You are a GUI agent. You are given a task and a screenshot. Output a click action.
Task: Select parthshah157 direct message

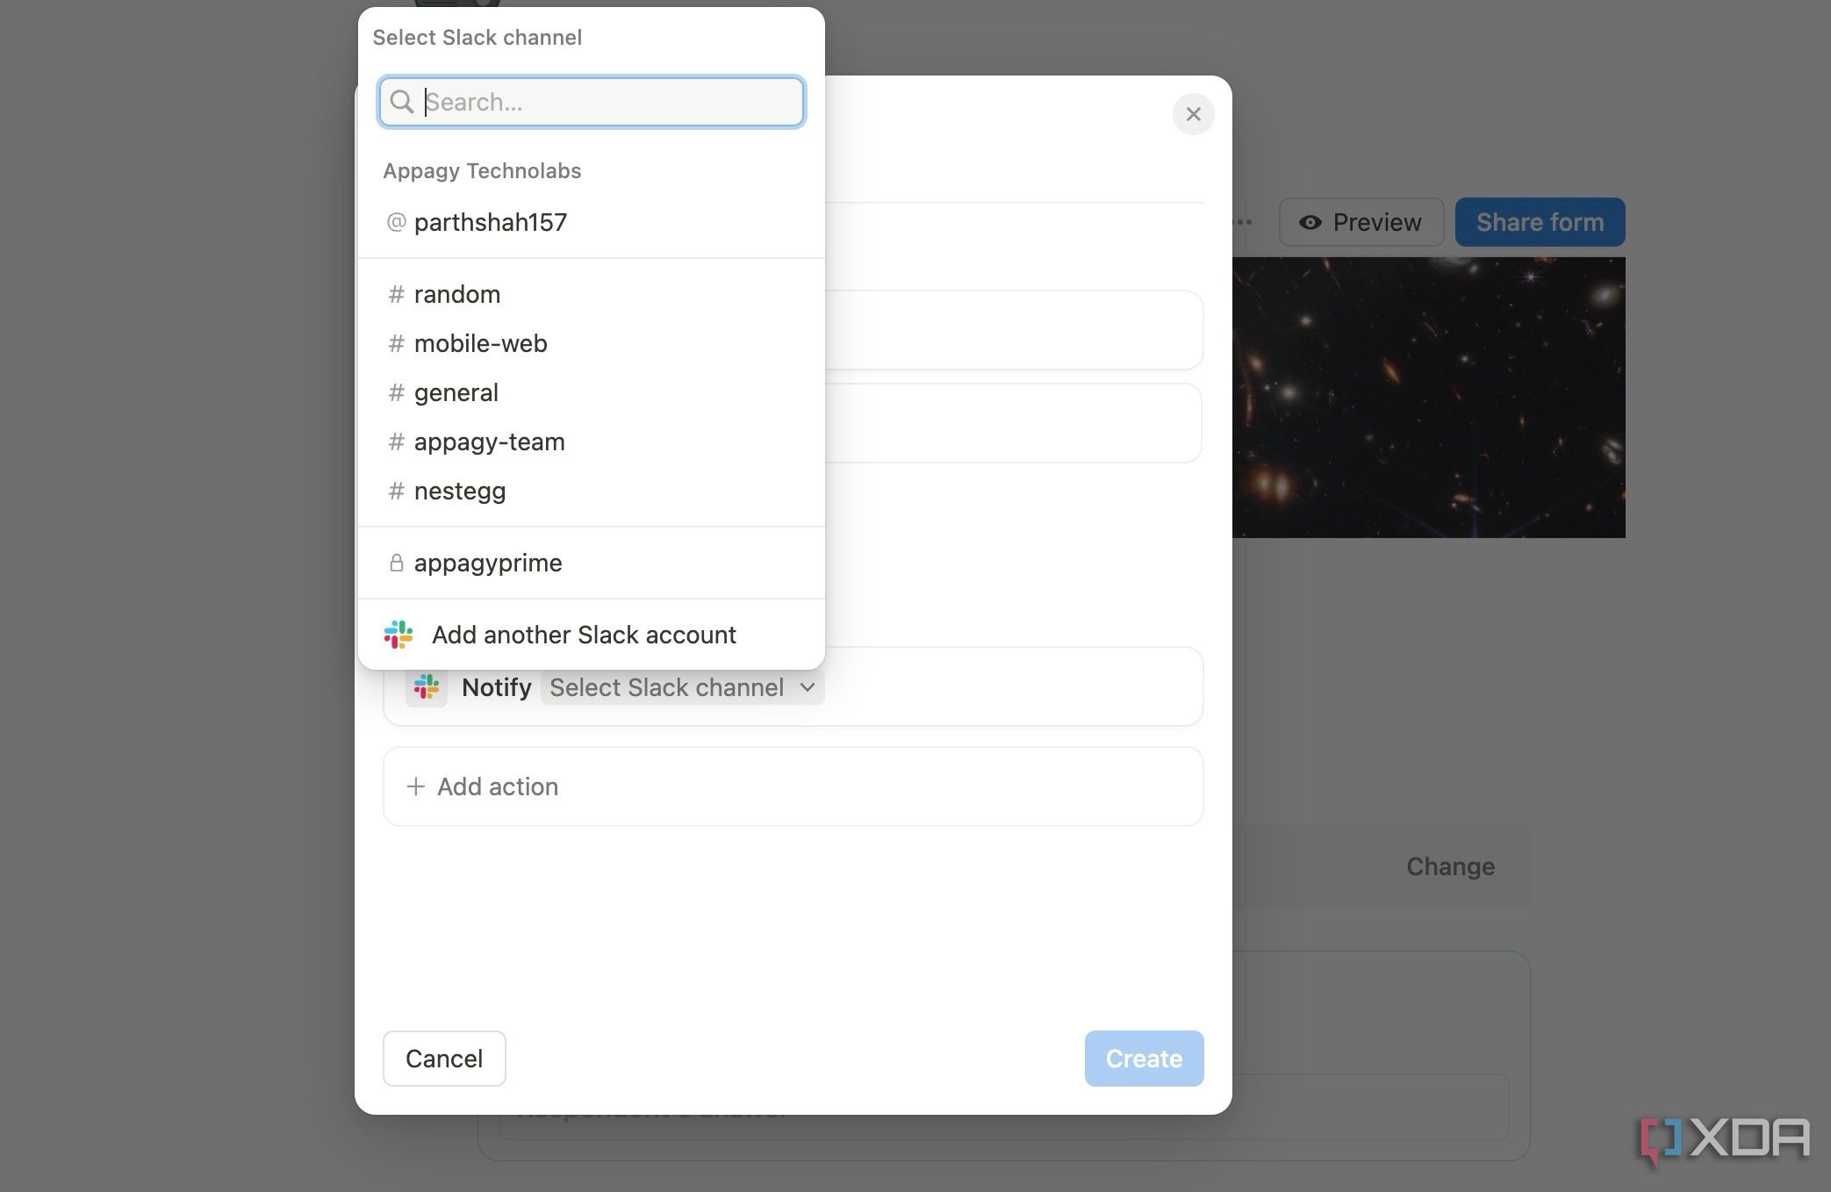click(591, 222)
